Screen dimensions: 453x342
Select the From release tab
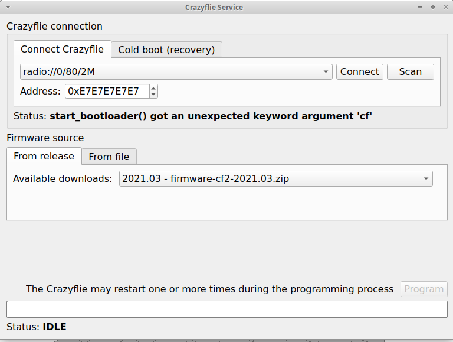[44, 157]
